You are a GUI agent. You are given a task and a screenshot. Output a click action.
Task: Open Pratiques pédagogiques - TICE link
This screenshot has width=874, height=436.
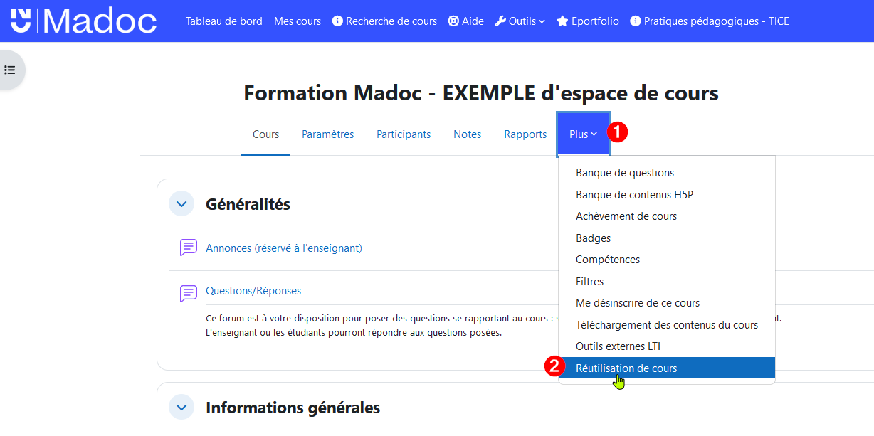click(710, 21)
